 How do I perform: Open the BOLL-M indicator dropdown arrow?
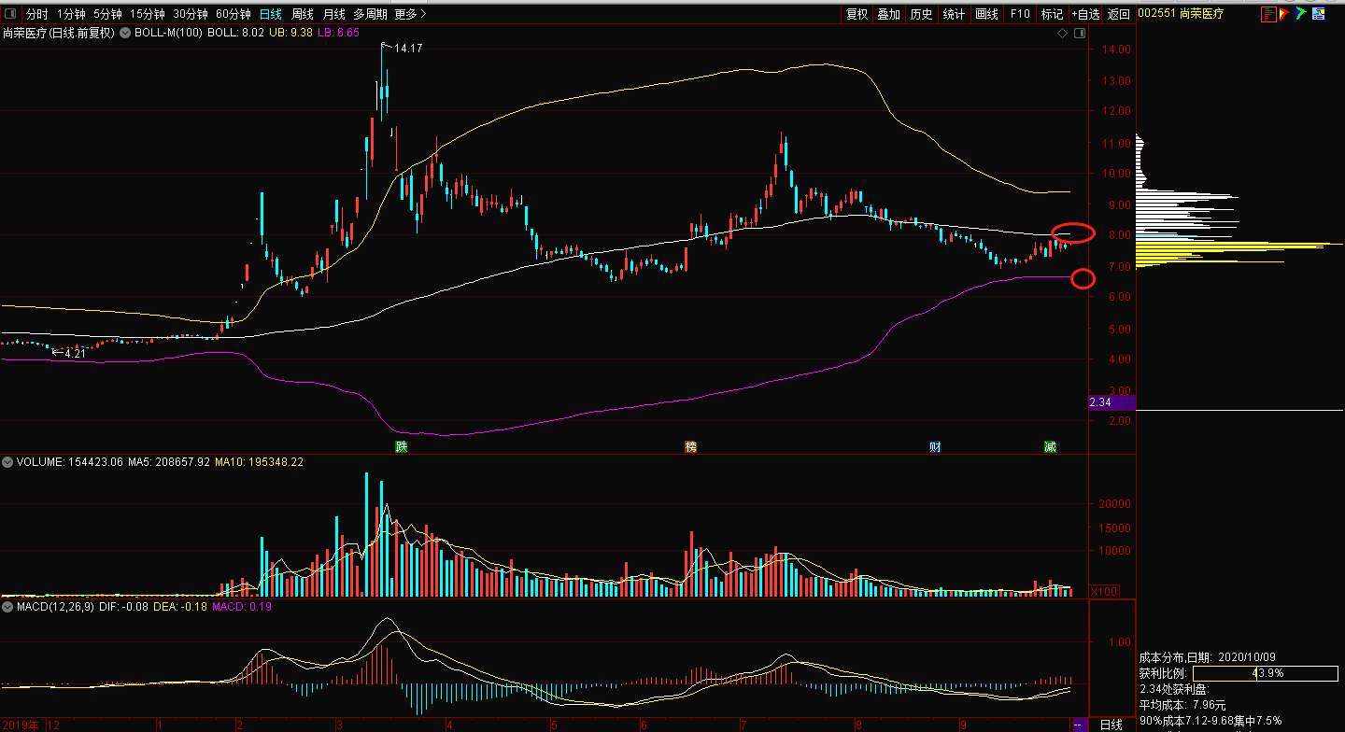(125, 33)
